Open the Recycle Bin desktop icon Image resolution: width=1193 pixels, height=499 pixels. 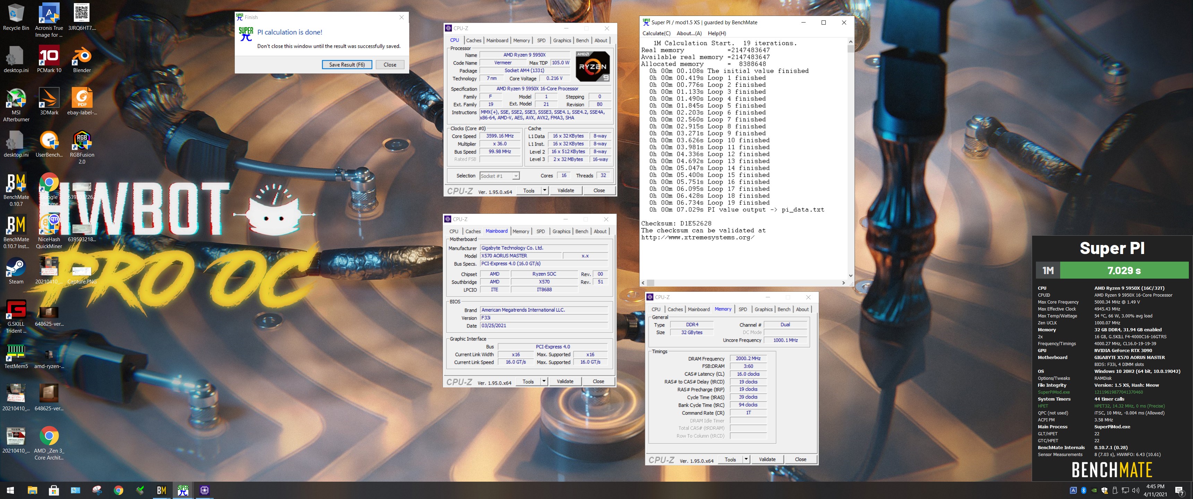pyautogui.click(x=16, y=18)
